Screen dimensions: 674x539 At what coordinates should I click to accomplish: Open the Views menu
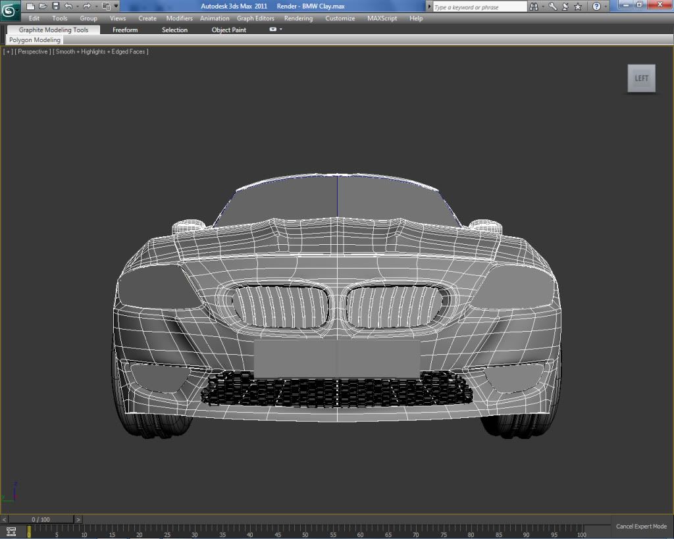pyautogui.click(x=118, y=18)
